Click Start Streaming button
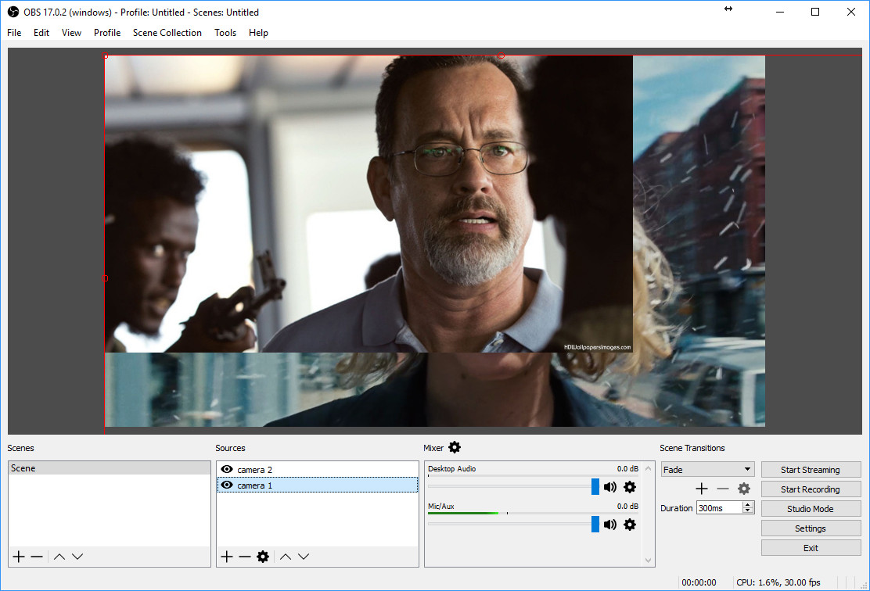This screenshot has width=870, height=591. [x=811, y=470]
